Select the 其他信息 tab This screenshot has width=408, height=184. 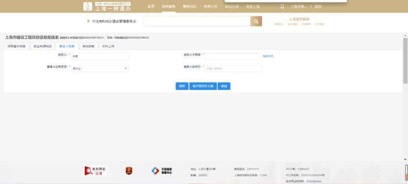[x=88, y=47]
